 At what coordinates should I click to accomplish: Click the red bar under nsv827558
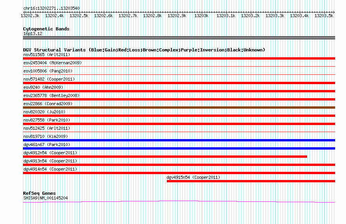tap(179, 124)
